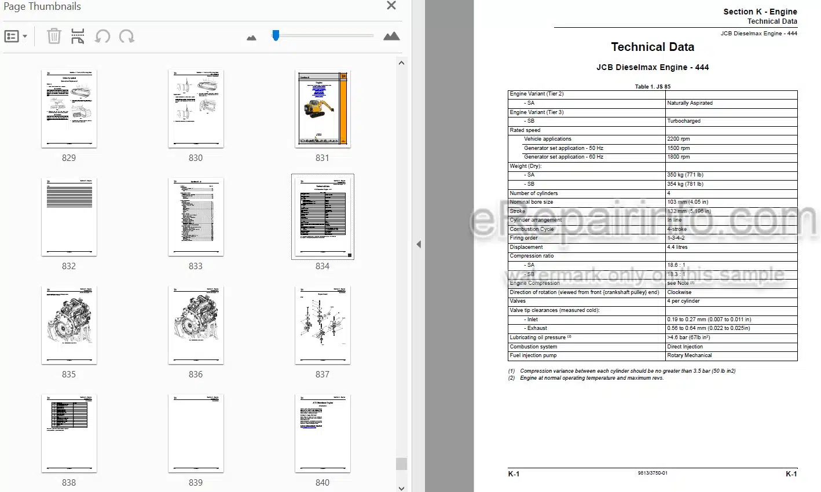Screen dimensions: 821x492
Task: Click the 'Section K - Engine' header
Action: pos(760,12)
